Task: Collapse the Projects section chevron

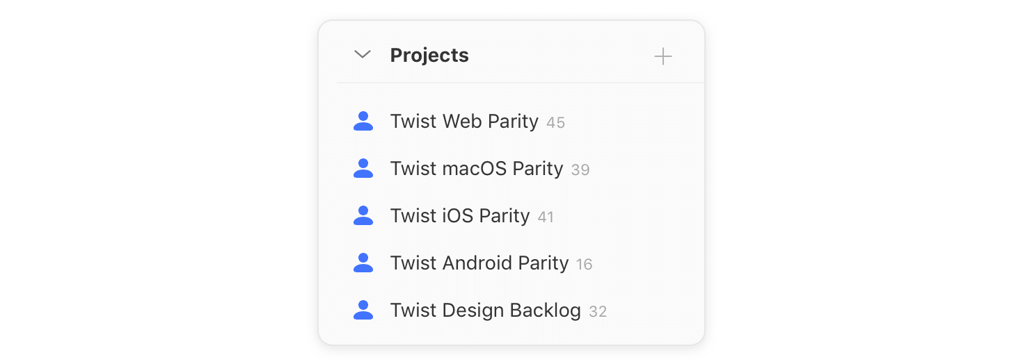Action: click(x=363, y=55)
